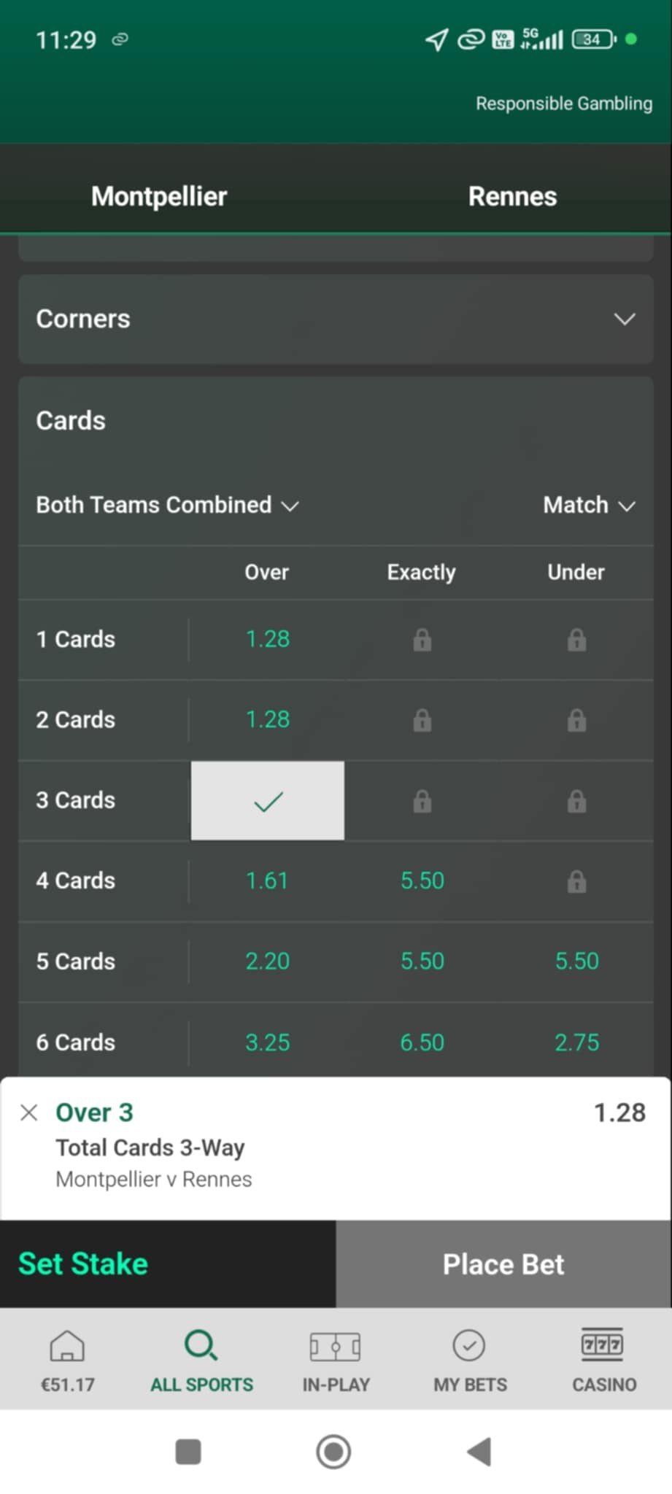This screenshot has height=1494, width=672.
Task: Open the Home balance icon
Action: 67,1345
